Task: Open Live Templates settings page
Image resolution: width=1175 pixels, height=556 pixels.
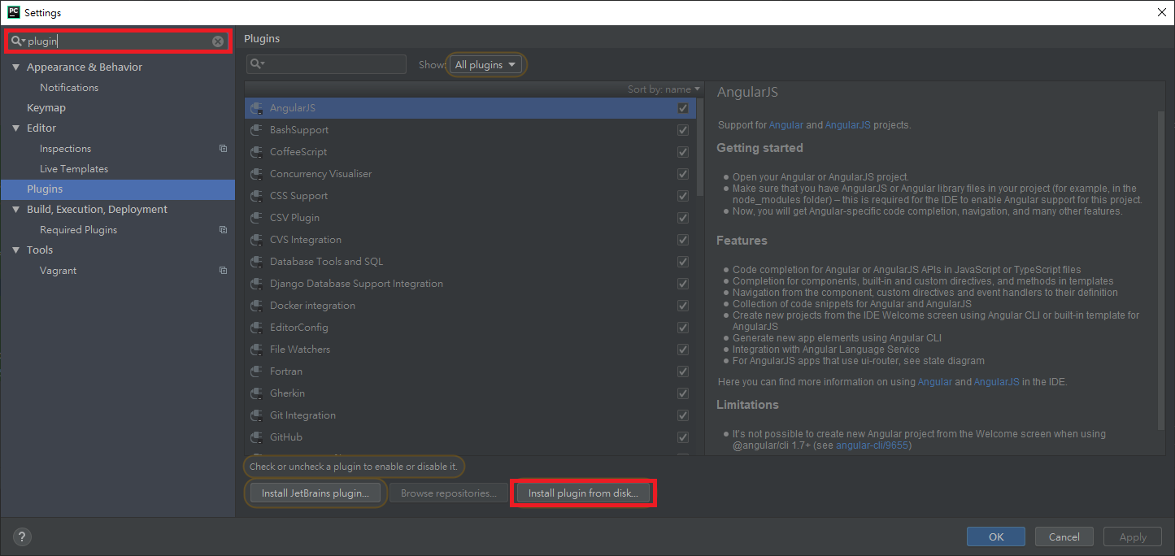Action: pos(74,169)
